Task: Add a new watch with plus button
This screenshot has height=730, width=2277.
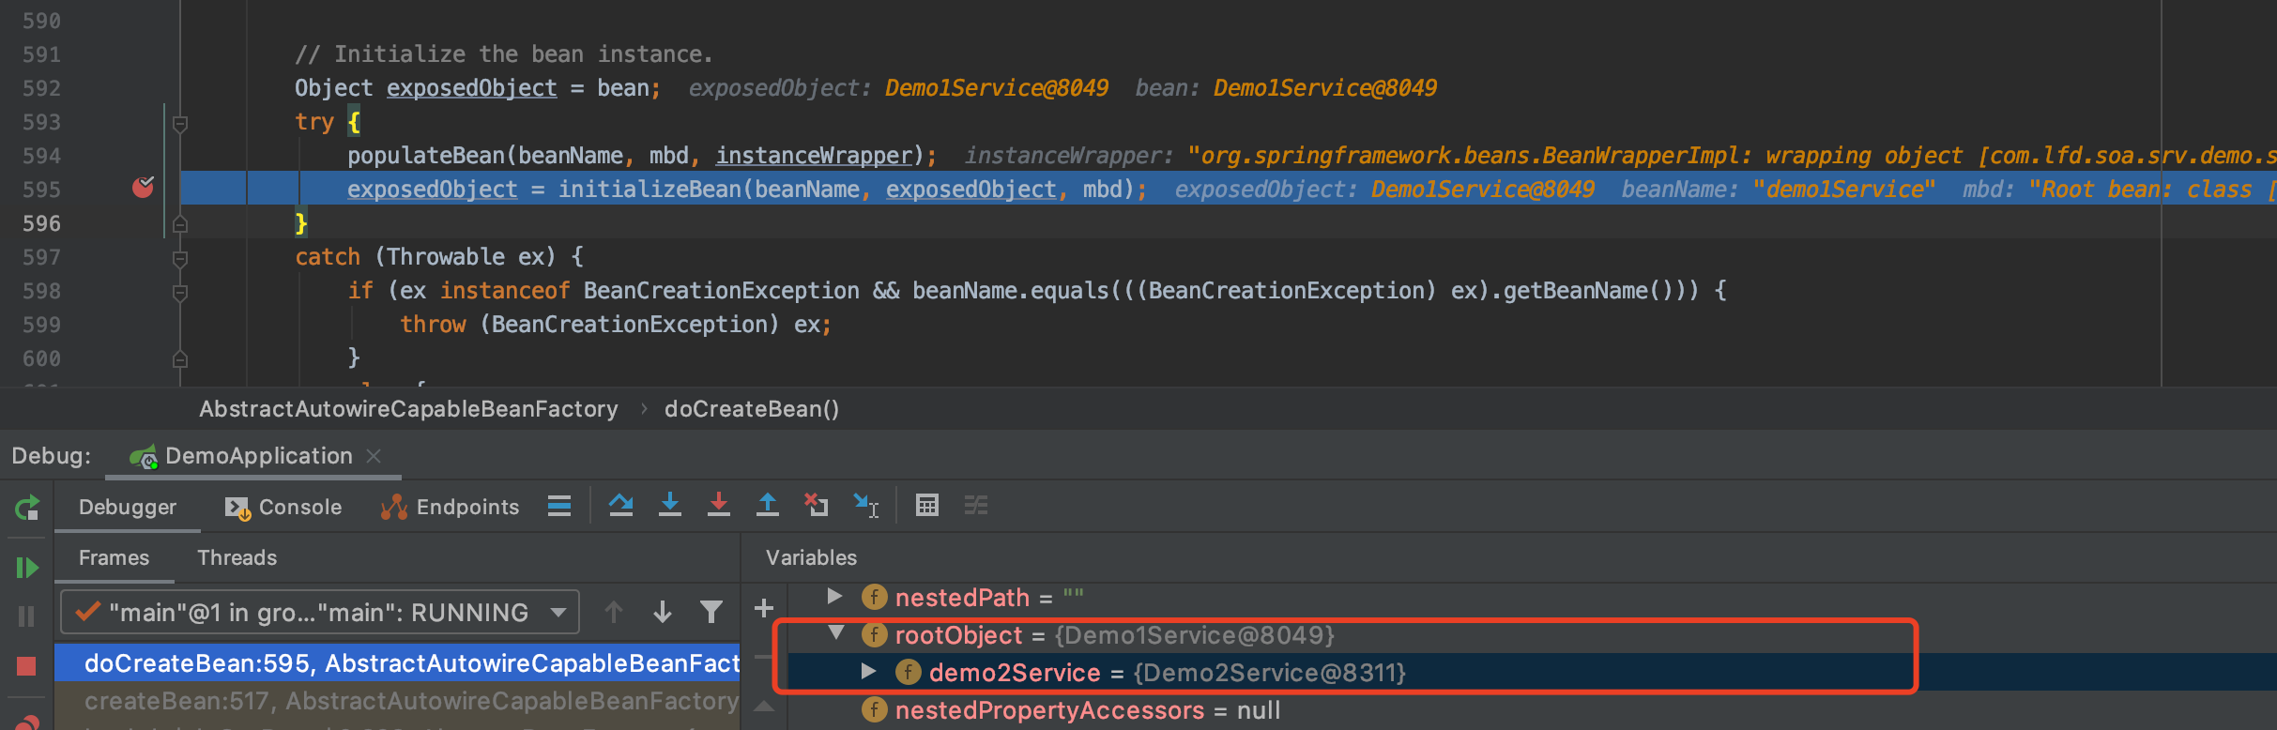Action: pyautogui.click(x=764, y=609)
